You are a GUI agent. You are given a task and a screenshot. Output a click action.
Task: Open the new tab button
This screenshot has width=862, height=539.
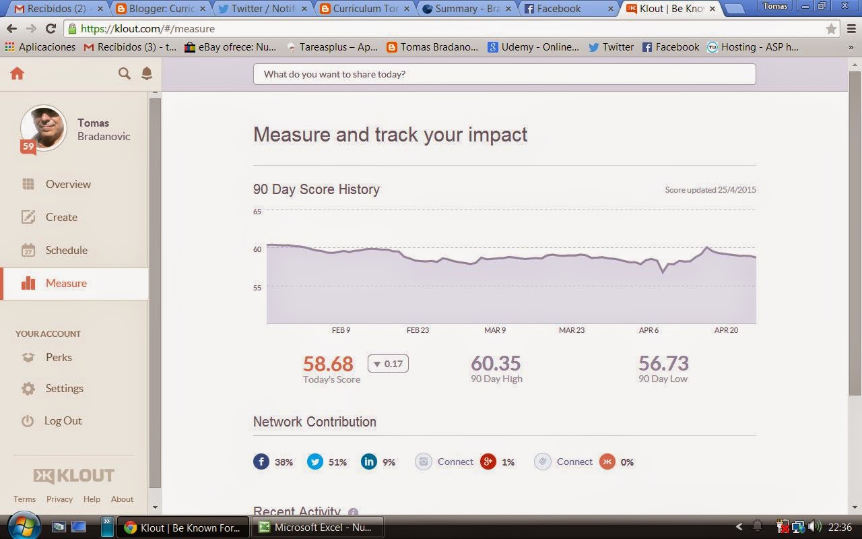coord(735,9)
